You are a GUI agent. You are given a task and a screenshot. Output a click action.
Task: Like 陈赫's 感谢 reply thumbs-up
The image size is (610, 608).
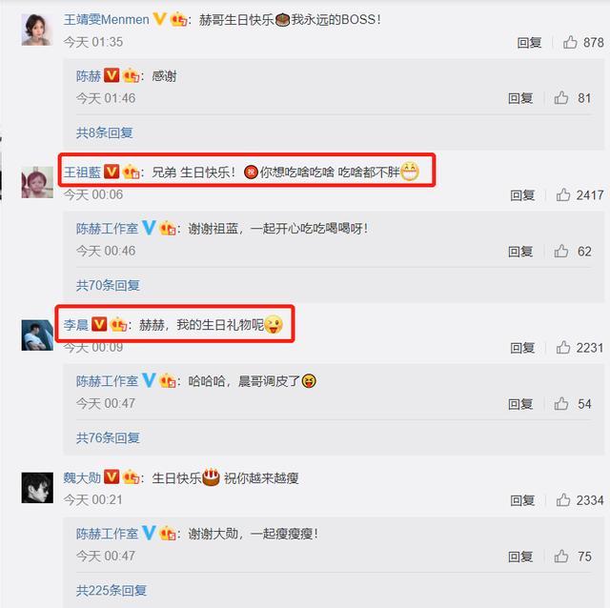561,98
